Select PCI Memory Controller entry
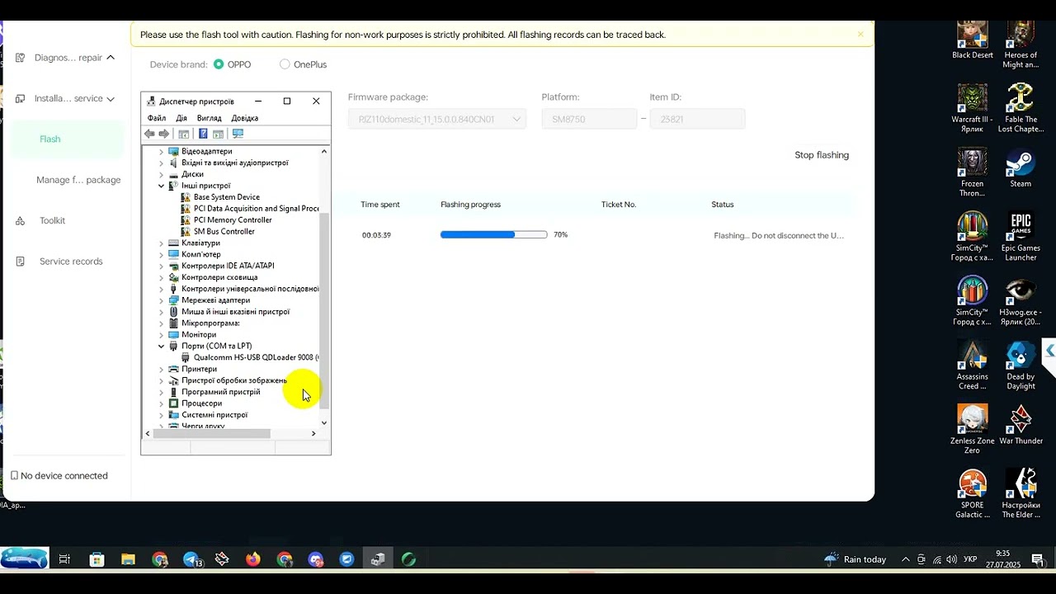Screen dimensions: 1056x594 click(x=226, y=220)
